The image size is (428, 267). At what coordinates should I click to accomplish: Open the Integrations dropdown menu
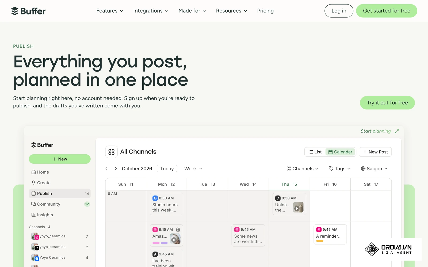point(151,11)
